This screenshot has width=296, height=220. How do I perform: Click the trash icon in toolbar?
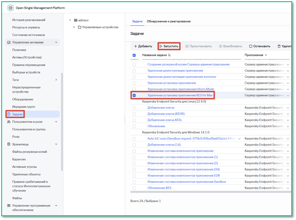(279, 46)
